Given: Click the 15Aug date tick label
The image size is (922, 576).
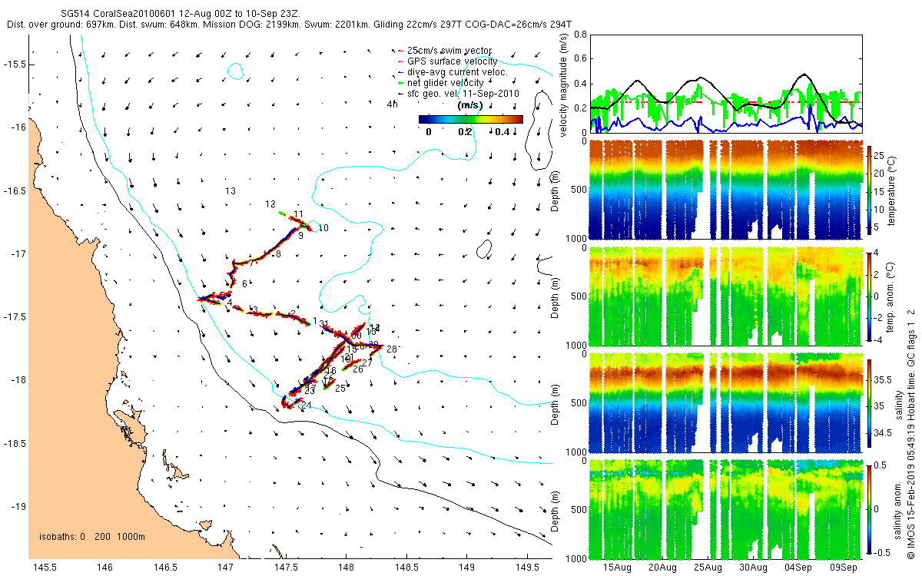Looking at the screenshot, I should [618, 568].
